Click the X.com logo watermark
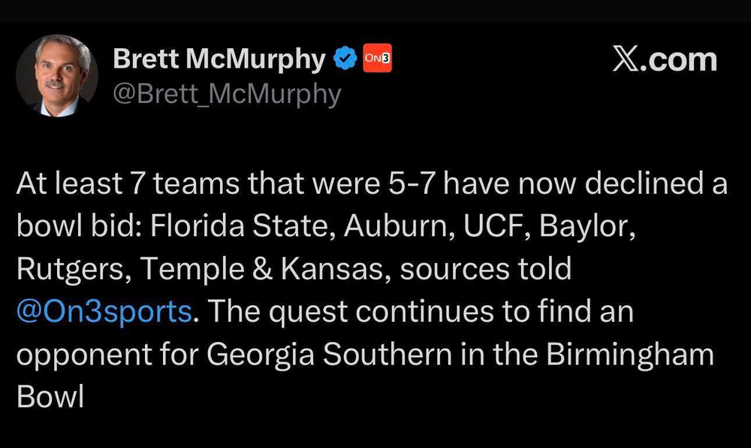The height and width of the screenshot is (448, 751). tap(664, 60)
